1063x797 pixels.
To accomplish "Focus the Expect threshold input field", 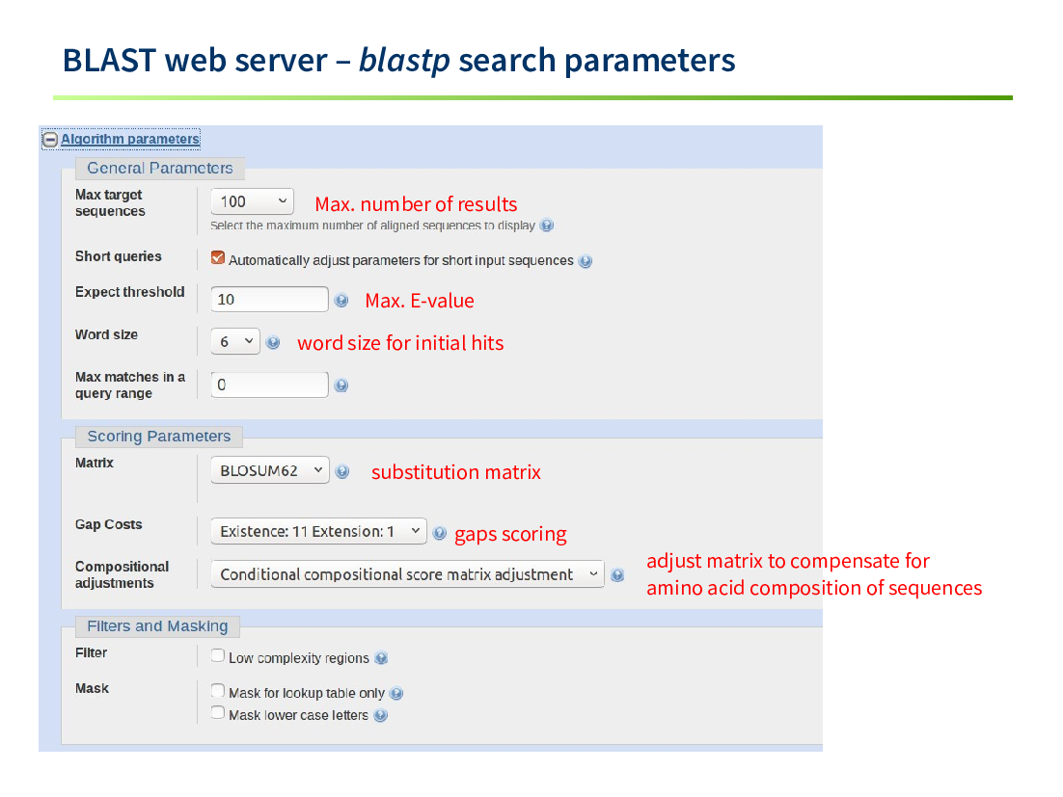I will (270, 300).
